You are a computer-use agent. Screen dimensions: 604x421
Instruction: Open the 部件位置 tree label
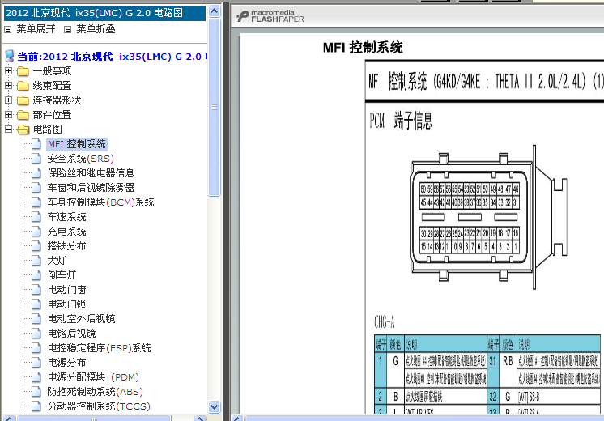pos(52,115)
